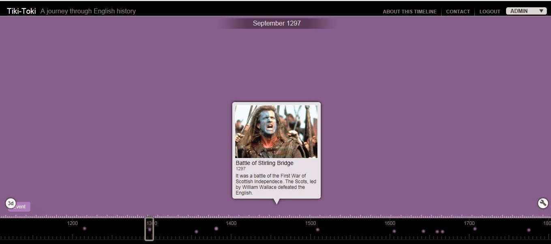Screen dimensions: 551x244
Task: Select the Event category tag
Action: (x=19, y=207)
